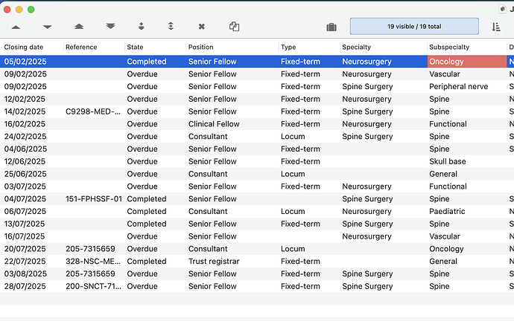Click the single up arrow toolbar icon
Viewport: 514px width, 321px height.
click(16, 27)
